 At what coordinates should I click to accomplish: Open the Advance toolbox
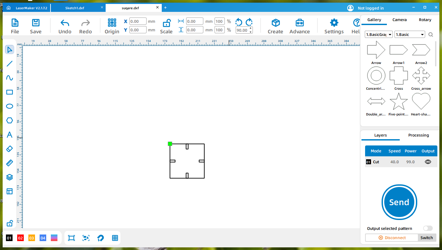[x=300, y=23]
